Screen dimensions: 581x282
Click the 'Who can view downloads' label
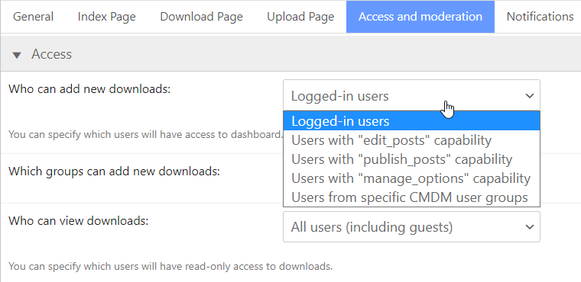(x=78, y=221)
